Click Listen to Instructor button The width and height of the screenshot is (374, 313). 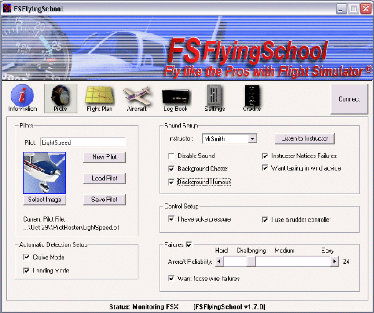pos(305,139)
